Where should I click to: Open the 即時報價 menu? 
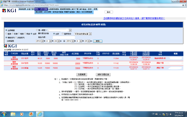coord(22,9)
